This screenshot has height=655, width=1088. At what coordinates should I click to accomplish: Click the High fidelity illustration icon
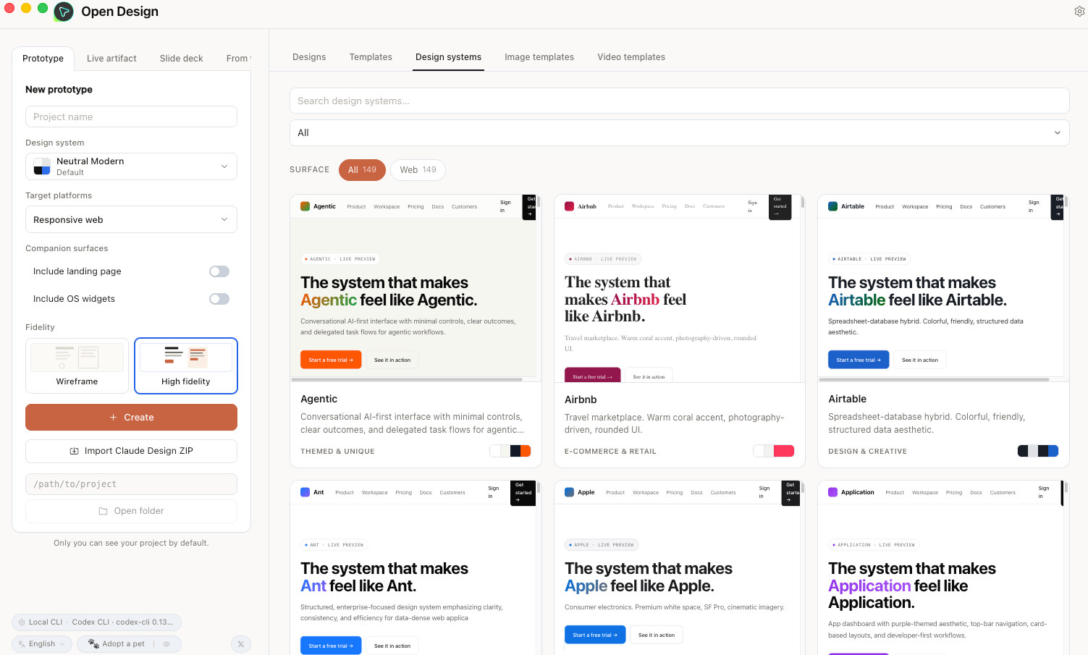(x=186, y=357)
